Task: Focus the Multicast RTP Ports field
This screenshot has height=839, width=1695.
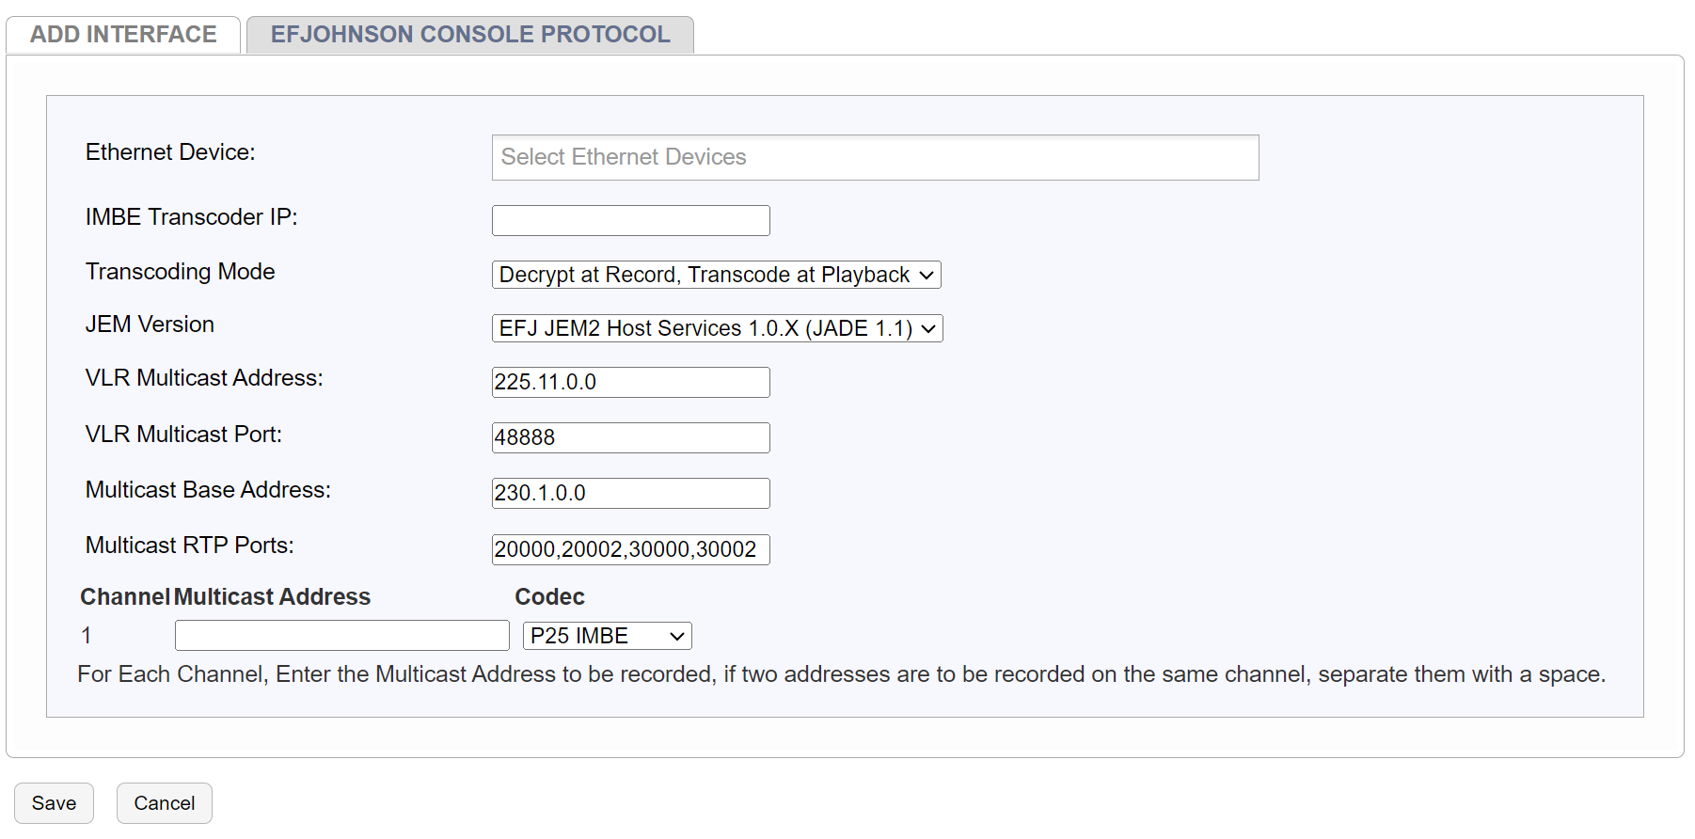Action: pos(630,549)
